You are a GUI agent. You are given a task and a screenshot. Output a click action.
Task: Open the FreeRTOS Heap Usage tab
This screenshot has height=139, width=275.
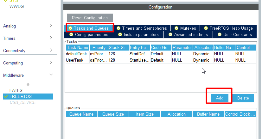click(x=228, y=28)
